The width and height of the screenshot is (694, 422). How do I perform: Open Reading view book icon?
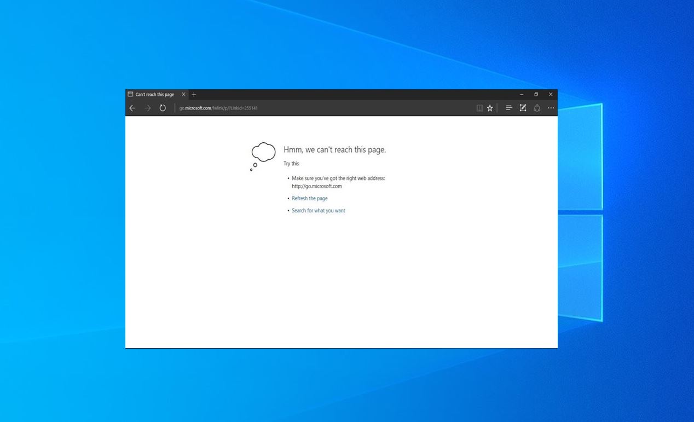479,108
